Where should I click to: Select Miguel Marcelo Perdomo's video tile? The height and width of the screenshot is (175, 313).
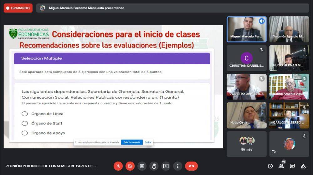tap(247, 29)
